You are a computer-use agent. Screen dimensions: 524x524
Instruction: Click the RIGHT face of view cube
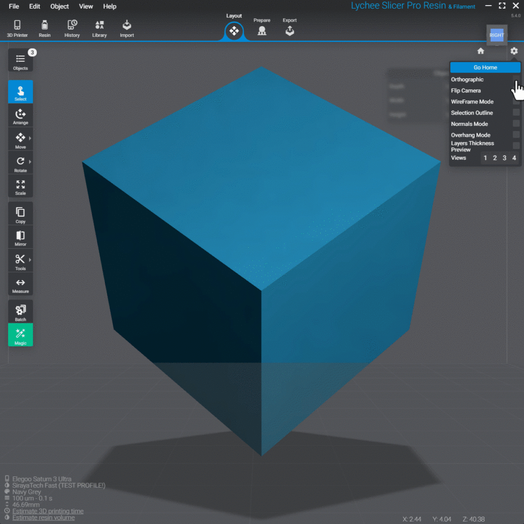pyautogui.click(x=496, y=35)
